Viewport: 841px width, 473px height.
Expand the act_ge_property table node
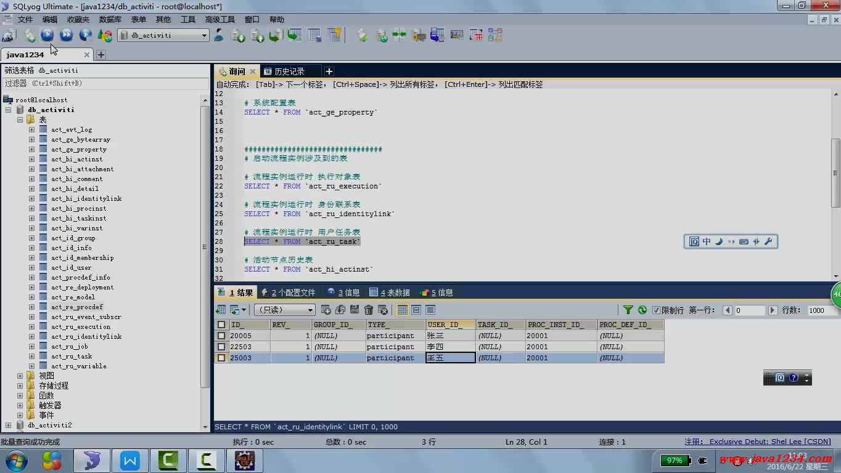(x=31, y=149)
